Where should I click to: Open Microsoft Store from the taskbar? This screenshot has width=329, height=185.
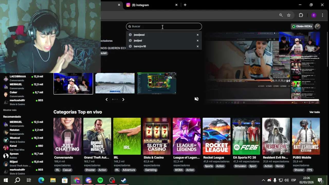[65, 180]
